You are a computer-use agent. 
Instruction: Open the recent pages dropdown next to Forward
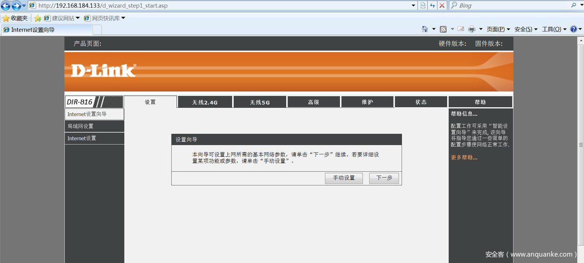click(x=24, y=6)
